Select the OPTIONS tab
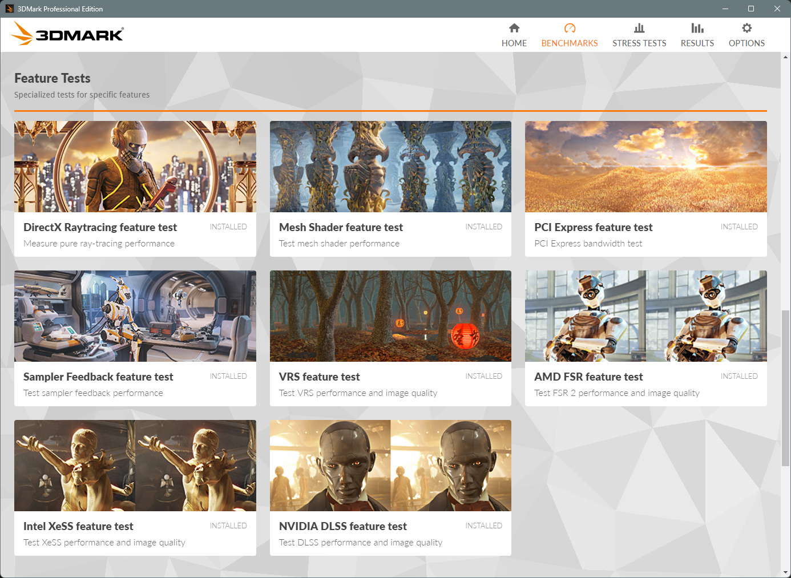Image resolution: width=791 pixels, height=578 pixels. click(746, 35)
